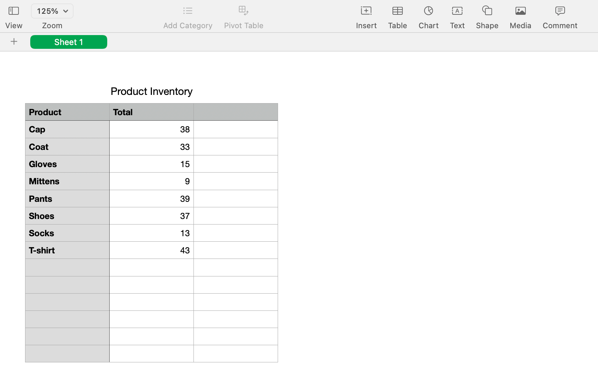The width and height of the screenshot is (598, 372).
Task: Add a new sheet with plus button
Action: tap(14, 42)
